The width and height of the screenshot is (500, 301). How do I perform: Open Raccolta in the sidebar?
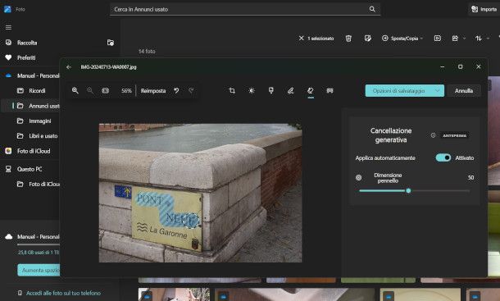click(x=27, y=43)
